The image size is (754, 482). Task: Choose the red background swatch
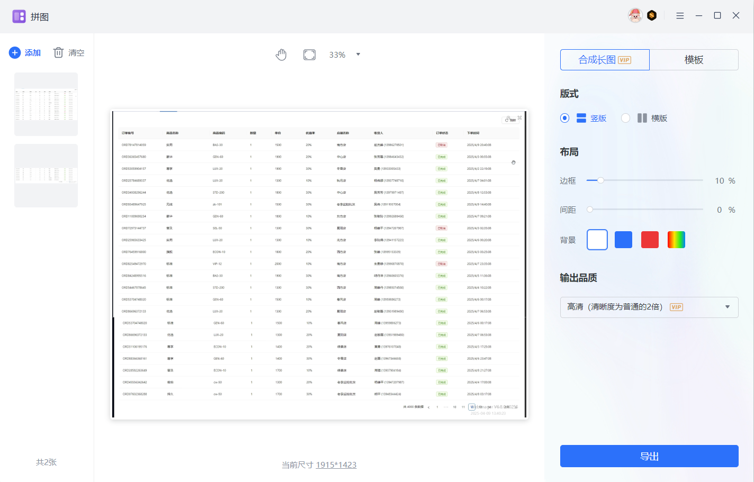click(x=650, y=240)
